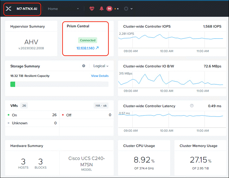Click the M7-NTNX-AI cluster name
The image size is (229, 178).
(27, 9)
